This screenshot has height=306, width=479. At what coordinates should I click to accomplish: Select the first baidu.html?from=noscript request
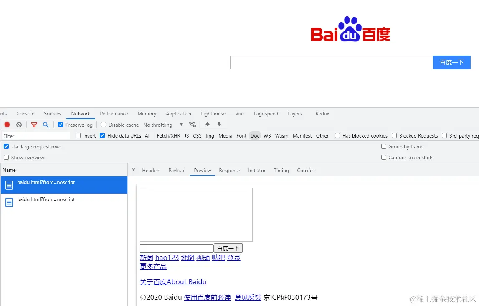64,185
